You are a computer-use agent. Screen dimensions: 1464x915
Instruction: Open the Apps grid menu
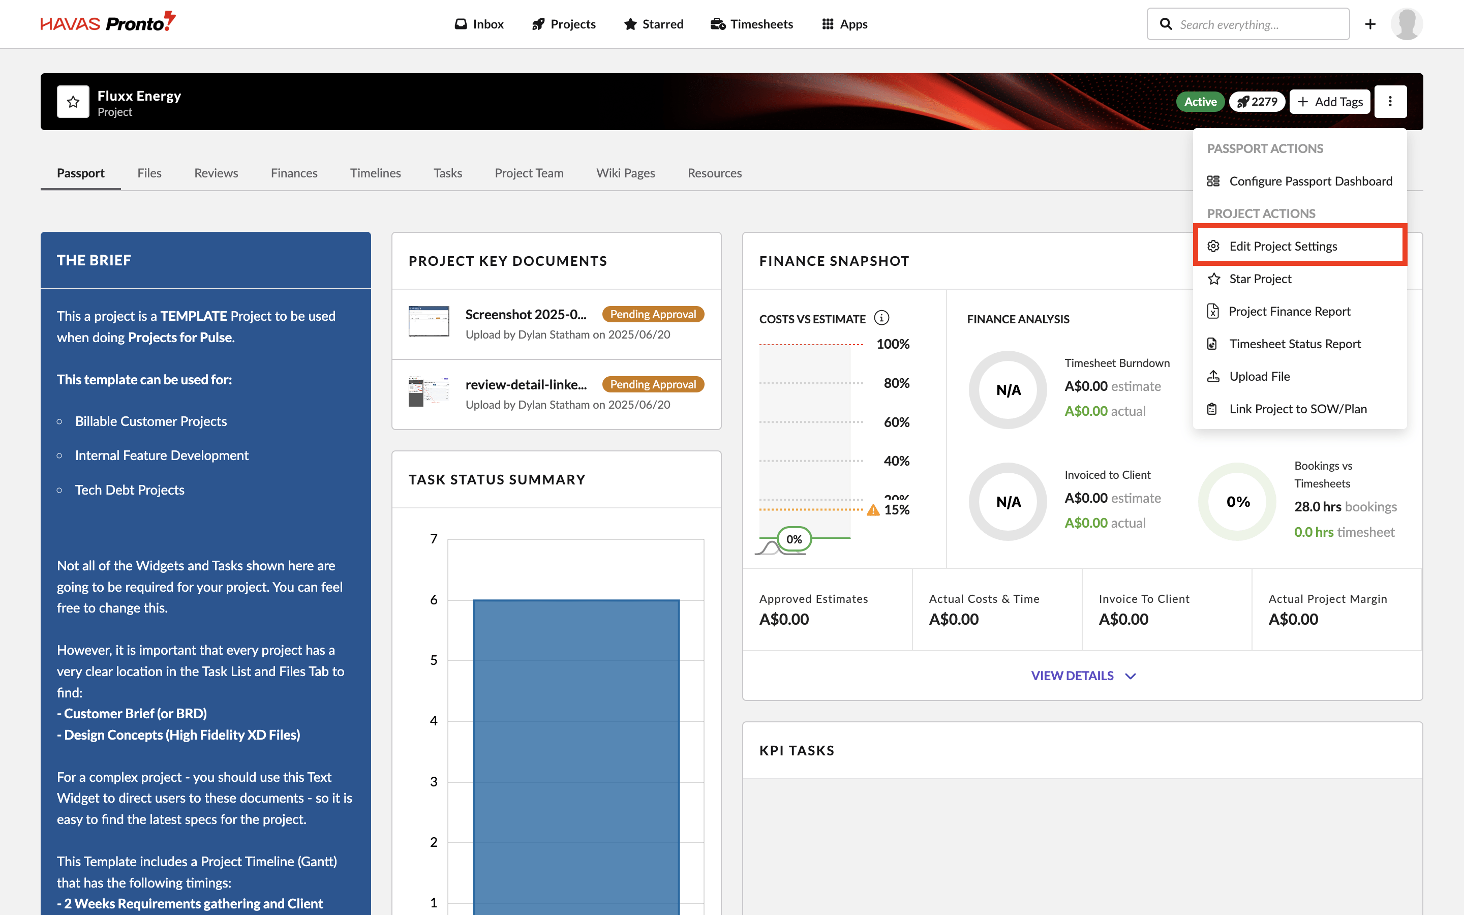[x=844, y=24]
